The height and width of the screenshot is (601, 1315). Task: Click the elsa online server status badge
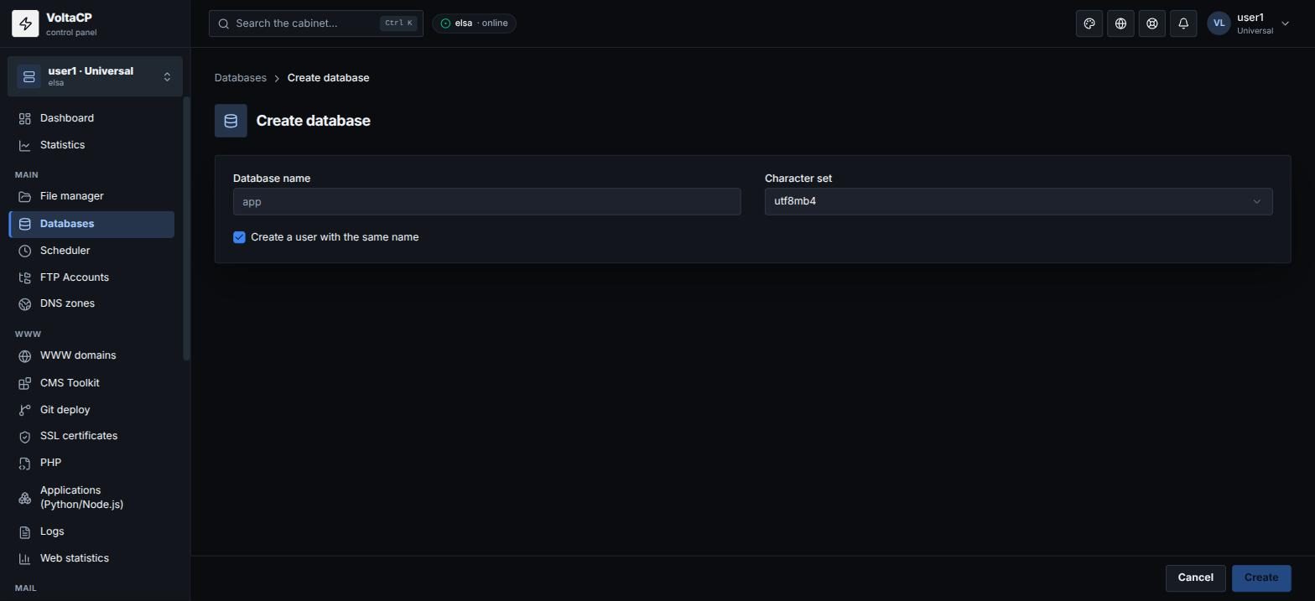pos(474,23)
